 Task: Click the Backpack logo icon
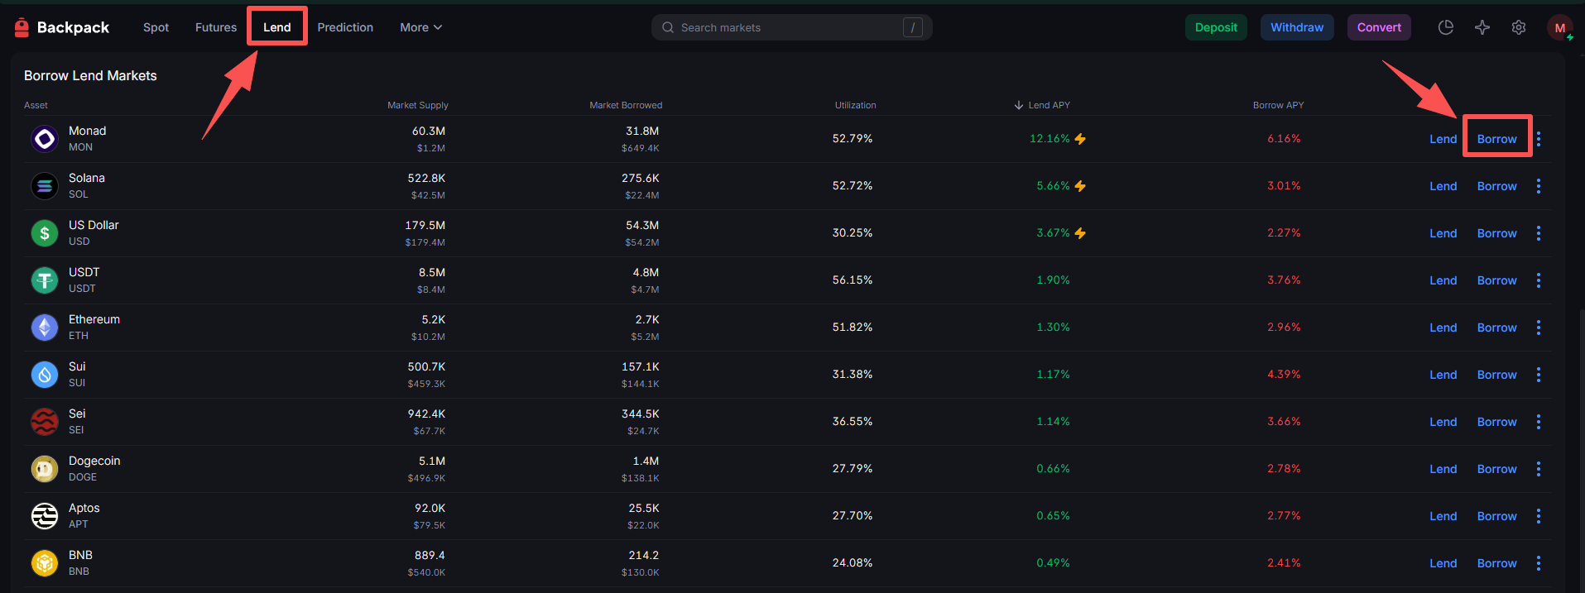click(22, 27)
